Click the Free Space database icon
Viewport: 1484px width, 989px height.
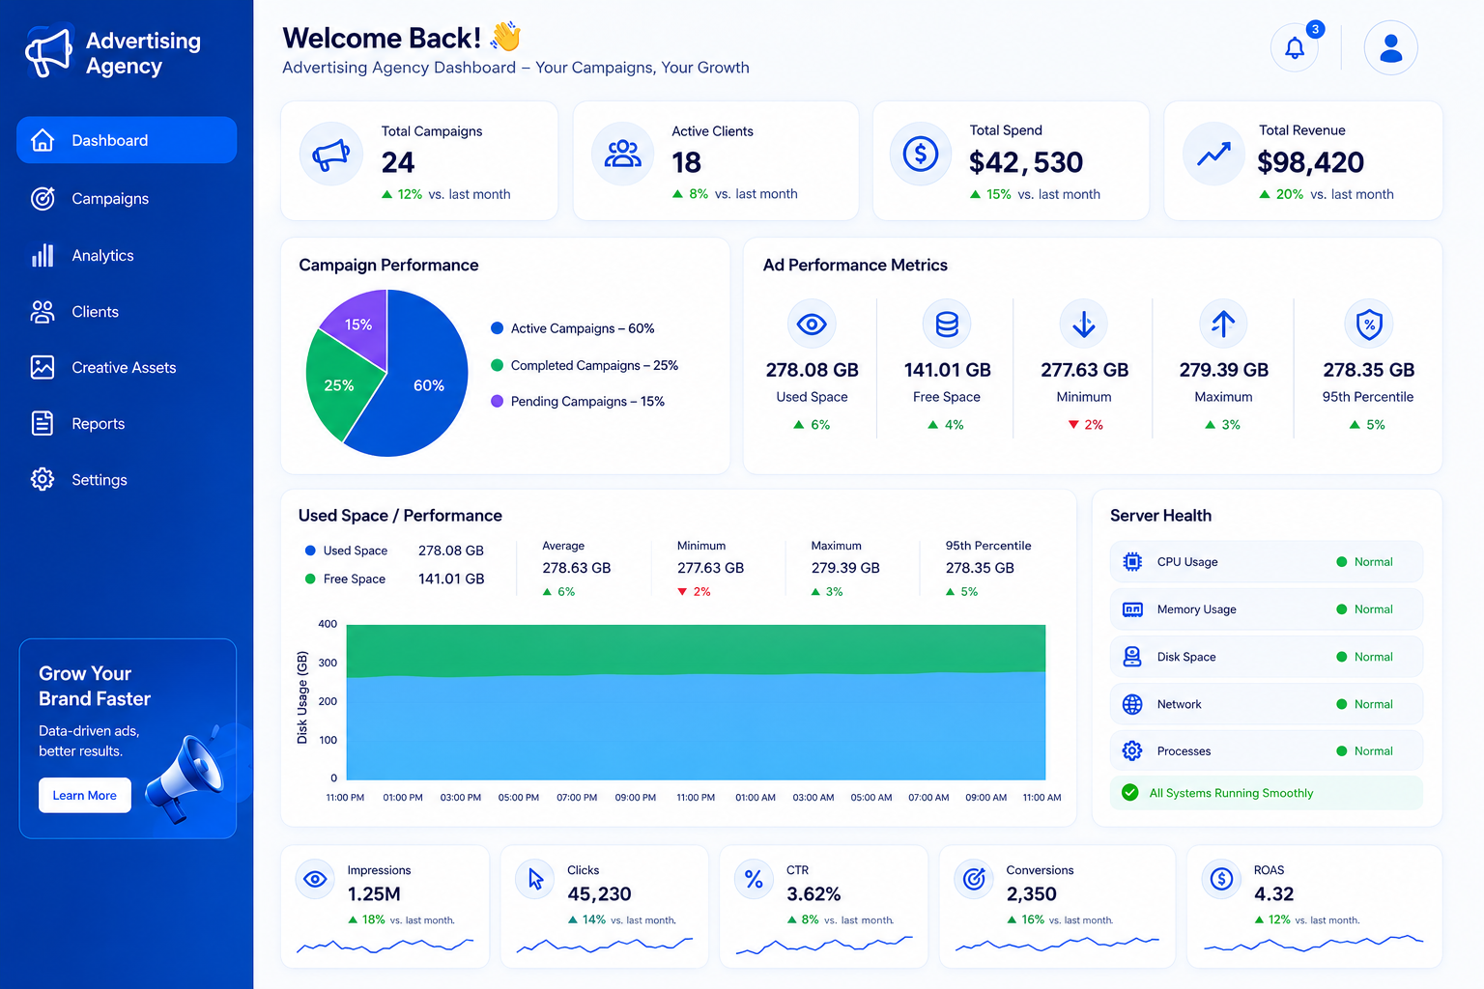[x=947, y=324]
